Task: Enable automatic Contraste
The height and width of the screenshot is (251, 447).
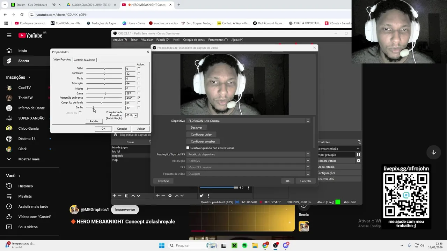Action: point(139,73)
